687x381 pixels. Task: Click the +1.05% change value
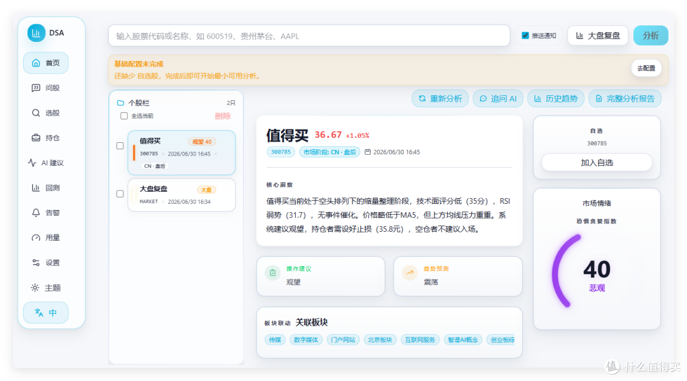click(x=357, y=136)
